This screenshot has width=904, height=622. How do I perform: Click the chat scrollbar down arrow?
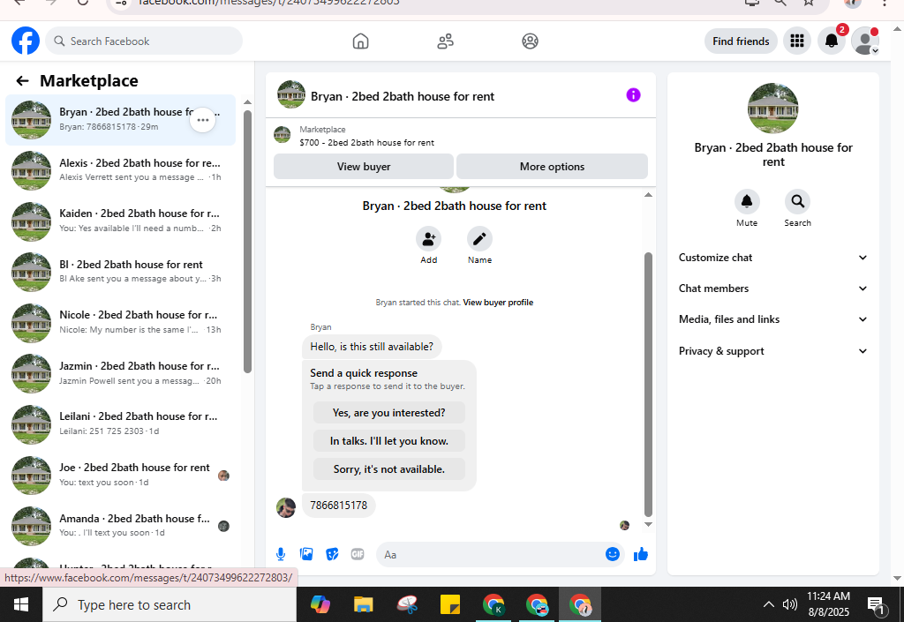click(x=648, y=524)
